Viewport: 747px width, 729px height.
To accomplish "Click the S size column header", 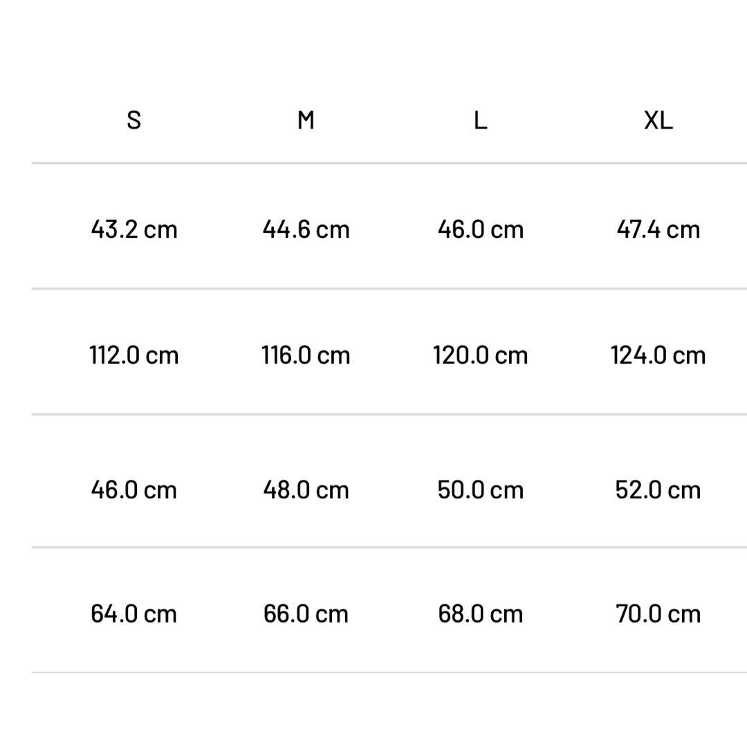I will click(x=134, y=120).
